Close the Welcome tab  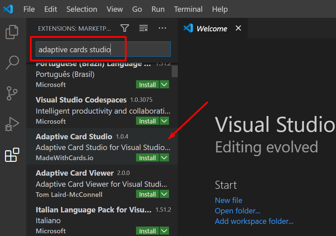(x=238, y=28)
